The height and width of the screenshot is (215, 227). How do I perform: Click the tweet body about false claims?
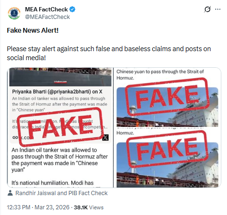pos(109,54)
